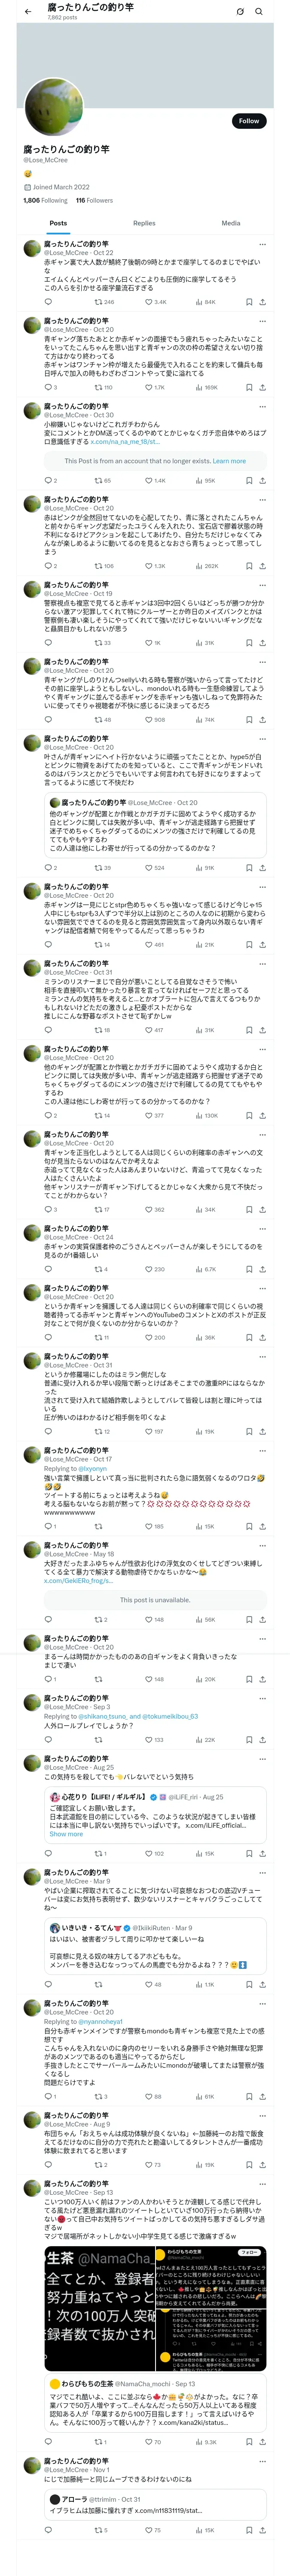Open the profile avatar picture
The image size is (290, 2576).
53,110
